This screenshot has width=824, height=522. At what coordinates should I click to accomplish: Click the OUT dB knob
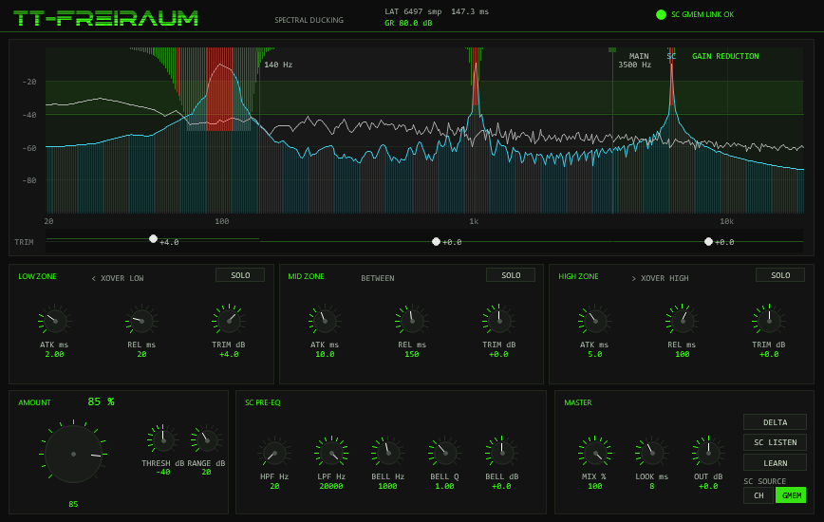708,453
